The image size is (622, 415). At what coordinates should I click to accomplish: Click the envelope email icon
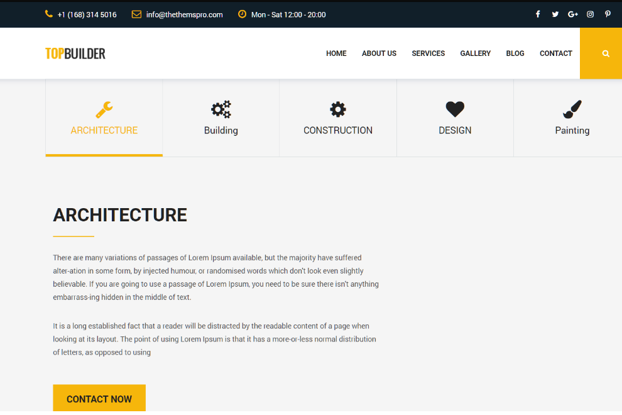click(136, 14)
